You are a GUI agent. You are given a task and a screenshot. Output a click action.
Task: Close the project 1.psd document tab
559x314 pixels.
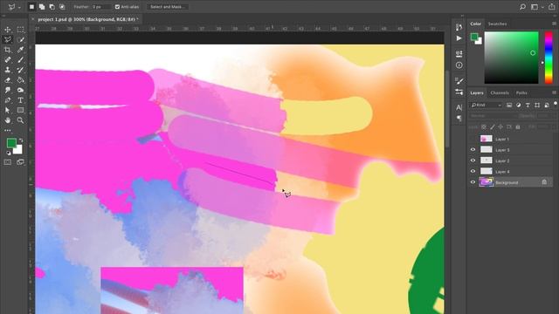tap(33, 19)
